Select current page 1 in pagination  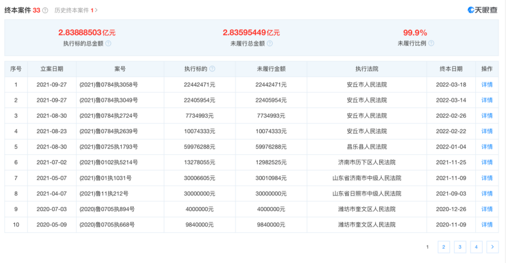427,247
